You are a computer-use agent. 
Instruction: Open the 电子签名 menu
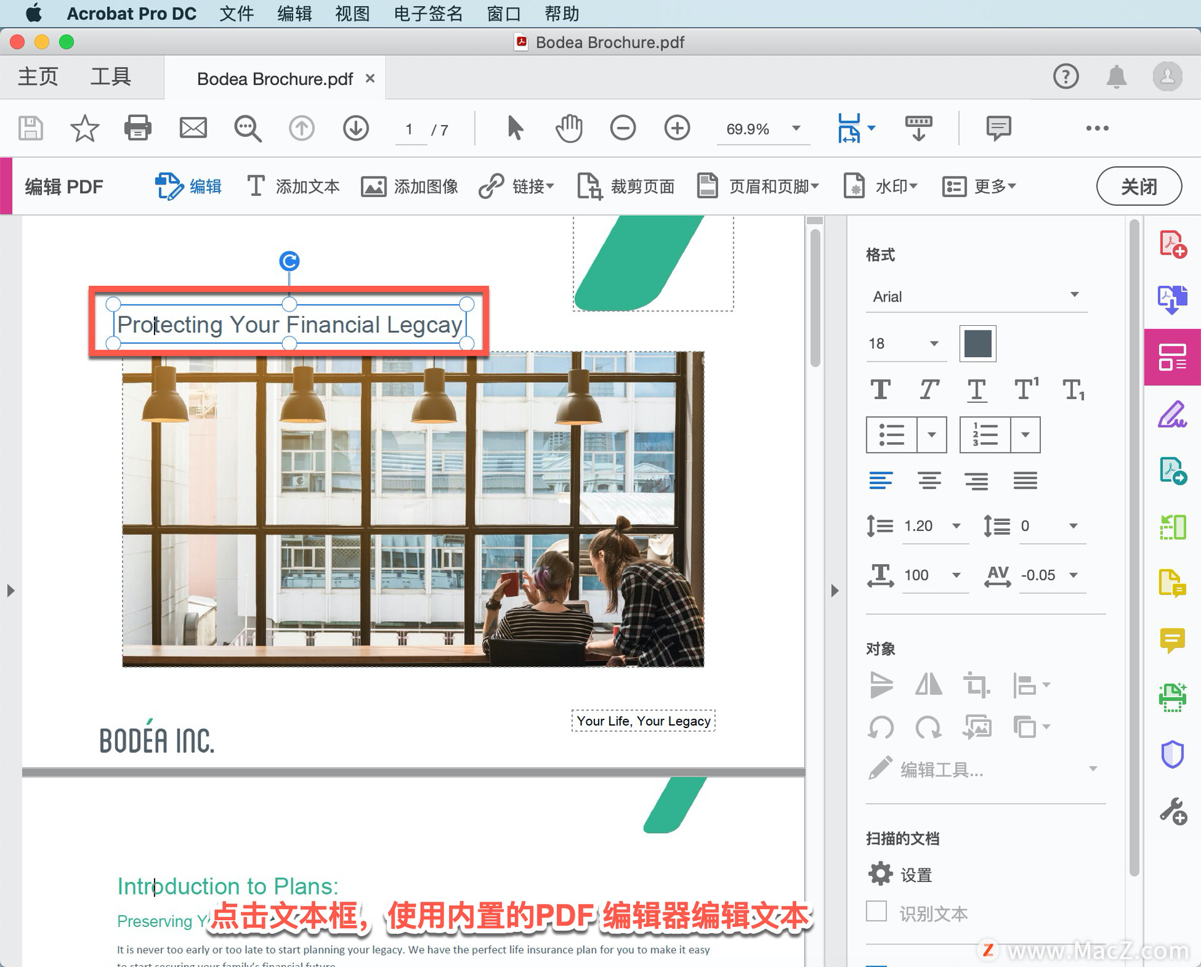(428, 13)
